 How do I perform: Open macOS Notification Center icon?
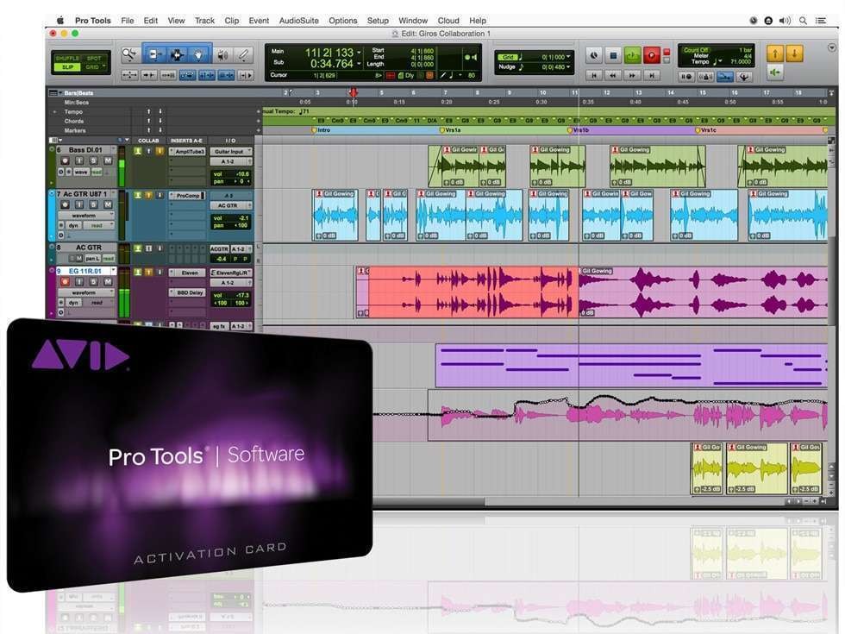[x=821, y=21]
